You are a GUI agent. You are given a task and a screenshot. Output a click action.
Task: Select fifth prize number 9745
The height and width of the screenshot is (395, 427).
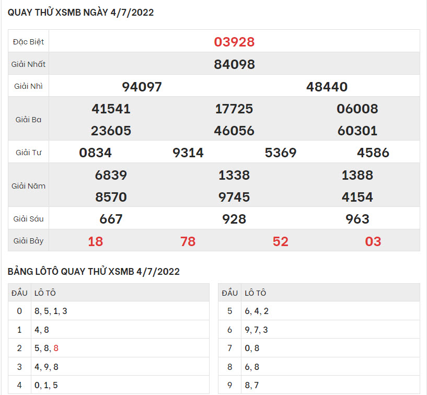tap(234, 197)
